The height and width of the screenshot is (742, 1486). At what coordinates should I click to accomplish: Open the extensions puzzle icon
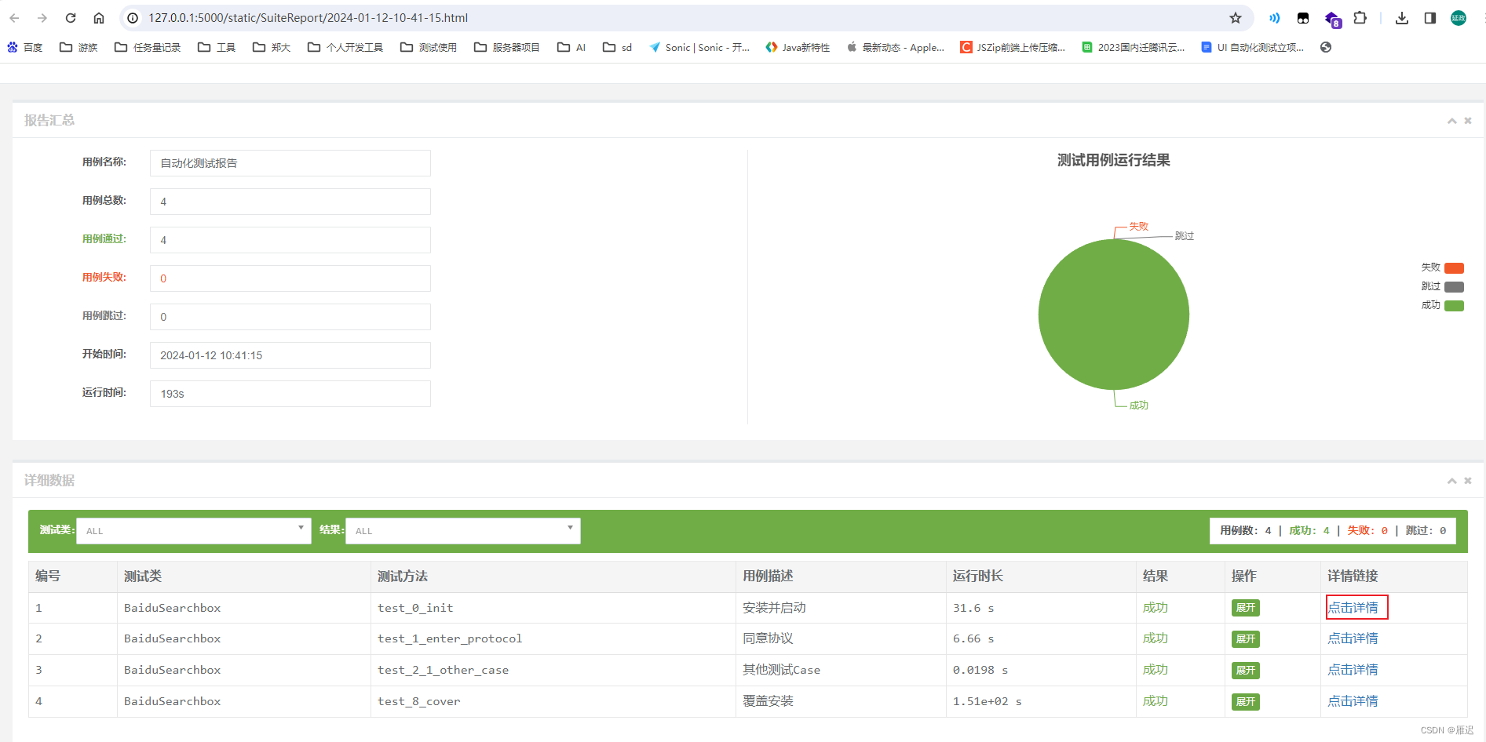tap(1360, 18)
